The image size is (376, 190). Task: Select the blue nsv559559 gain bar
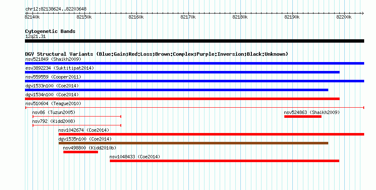(x=194, y=81)
